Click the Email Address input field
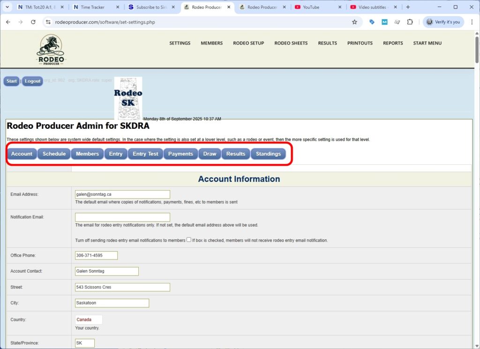 coord(122,194)
